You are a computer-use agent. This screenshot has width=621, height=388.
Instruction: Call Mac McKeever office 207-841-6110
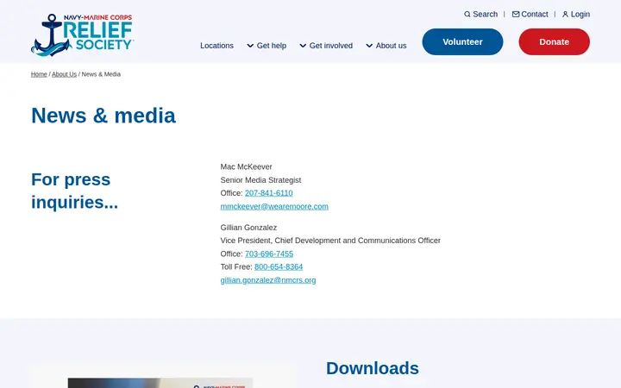click(268, 193)
